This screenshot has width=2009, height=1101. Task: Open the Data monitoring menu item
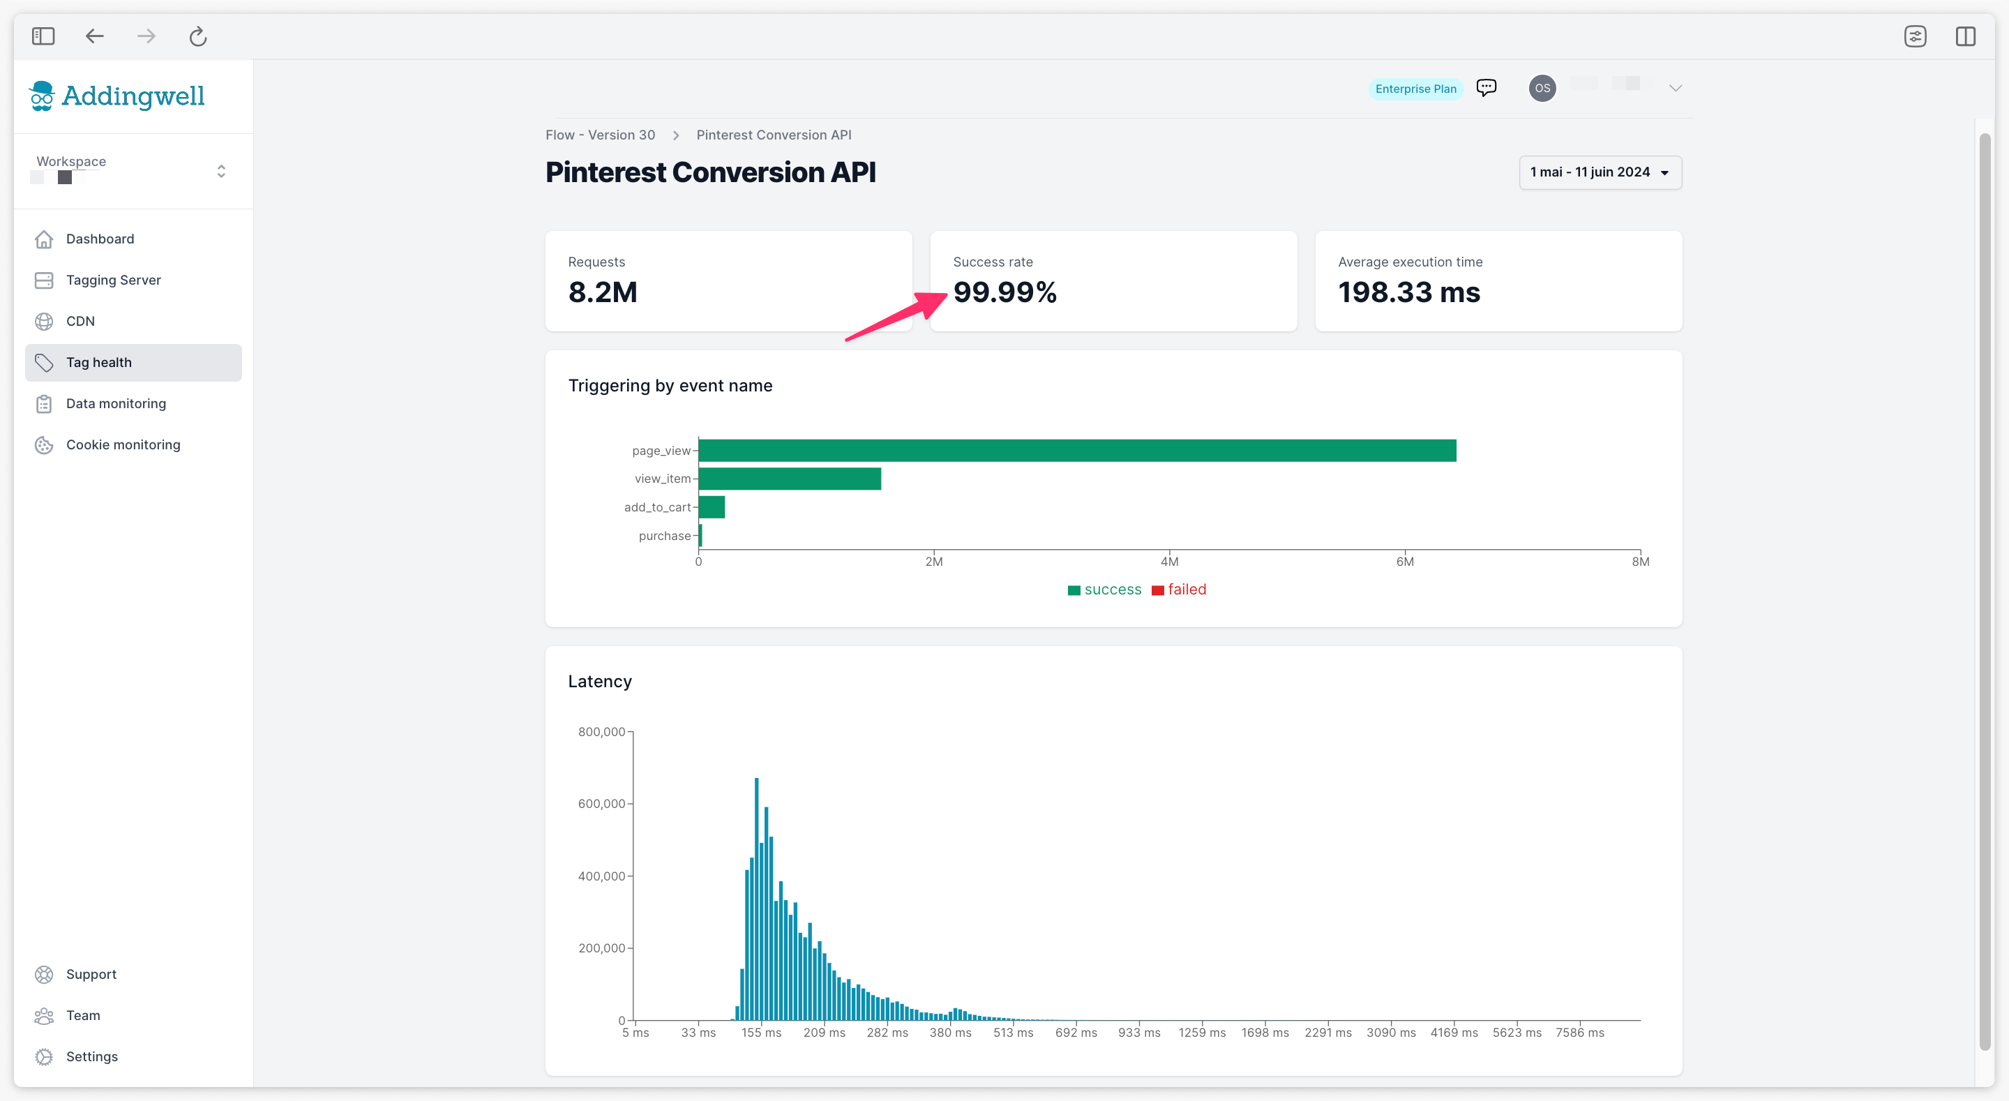pyautogui.click(x=133, y=403)
